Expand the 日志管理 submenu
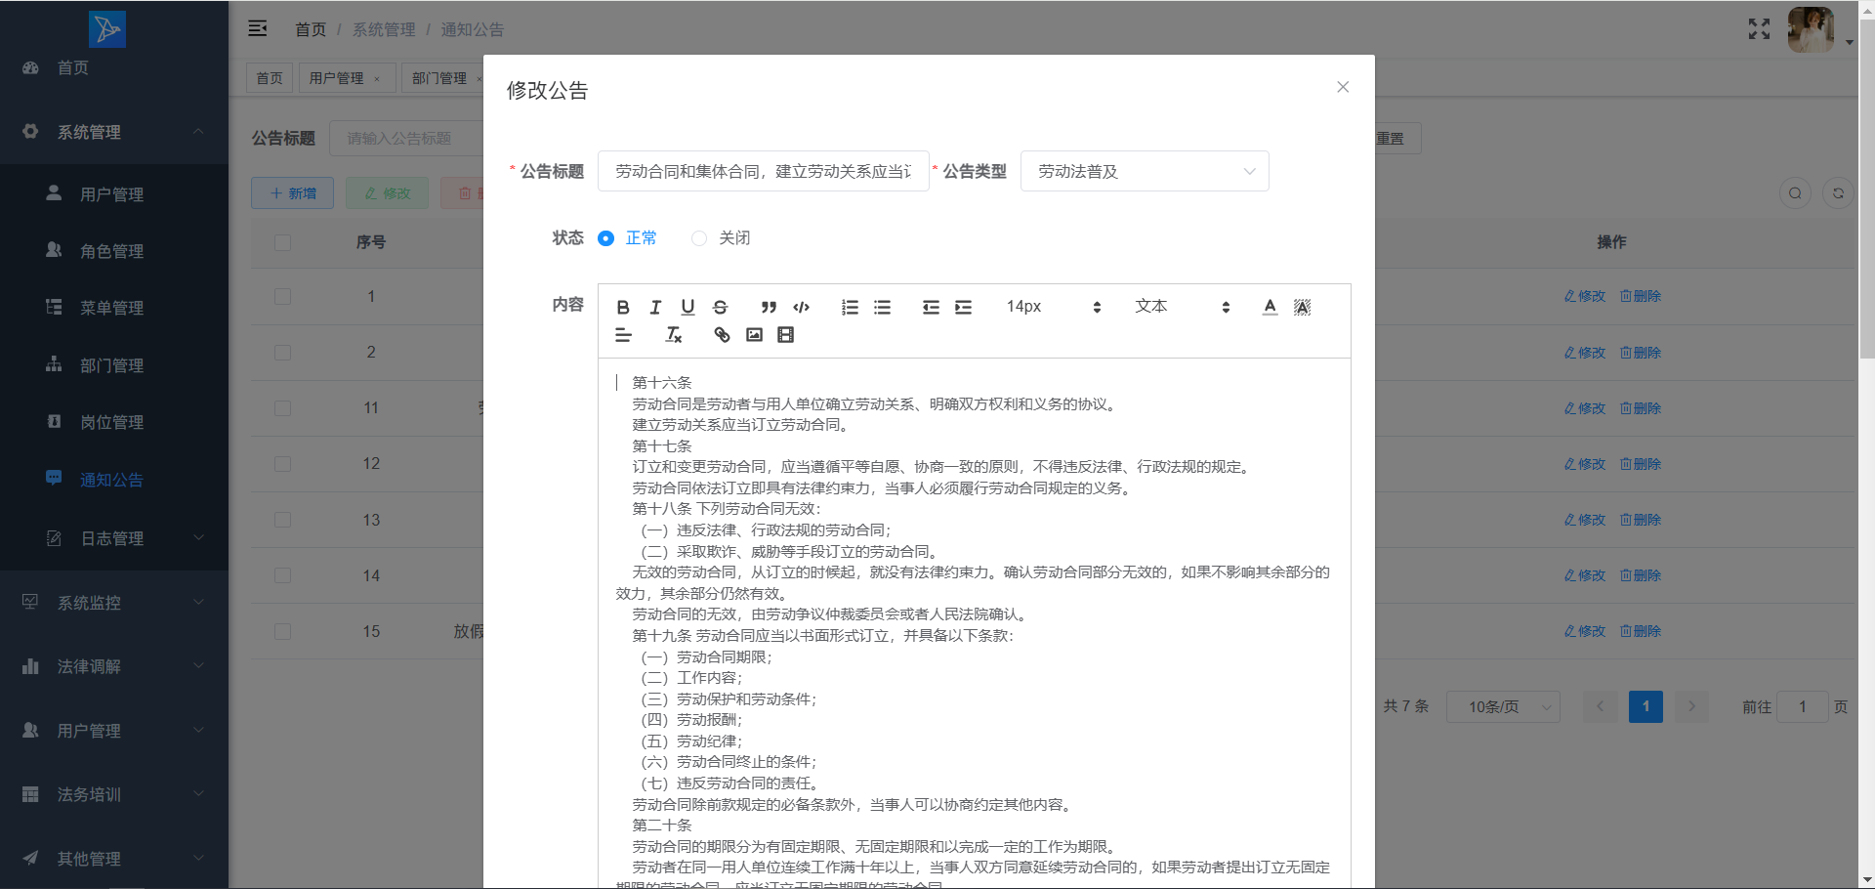 (114, 538)
